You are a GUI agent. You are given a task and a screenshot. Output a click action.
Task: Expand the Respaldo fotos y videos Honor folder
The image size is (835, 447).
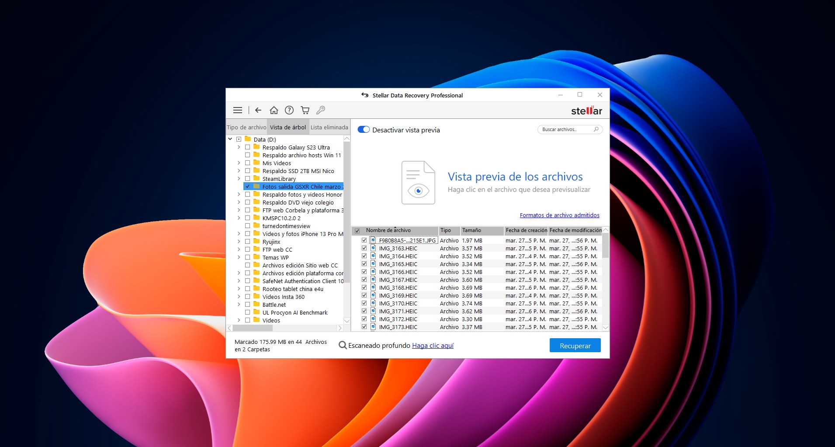[239, 194]
